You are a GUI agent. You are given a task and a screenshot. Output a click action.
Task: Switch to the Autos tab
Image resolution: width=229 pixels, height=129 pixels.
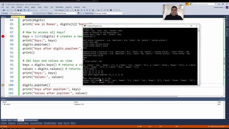10,120
